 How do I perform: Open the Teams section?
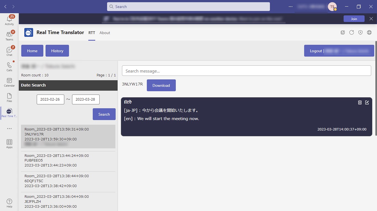9,36
